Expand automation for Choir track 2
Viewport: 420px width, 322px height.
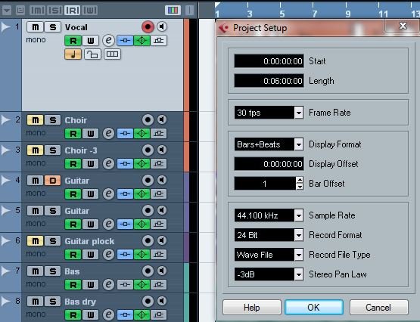point(5,120)
